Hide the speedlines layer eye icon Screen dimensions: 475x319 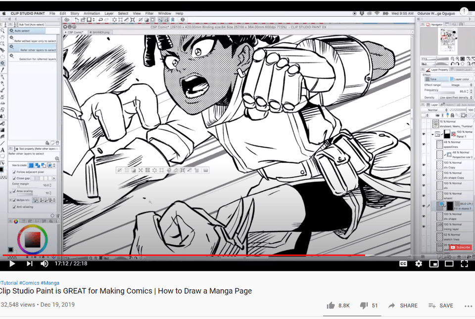(424, 144)
